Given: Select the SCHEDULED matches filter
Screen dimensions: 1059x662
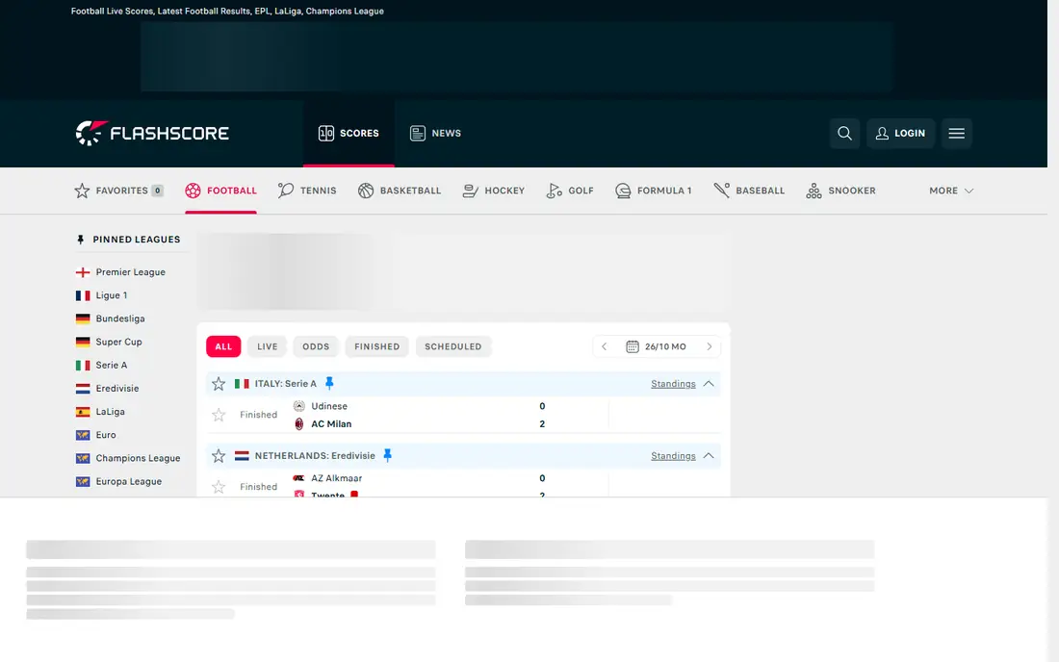Looking at the screenshot, I should [x=453, y=346].
